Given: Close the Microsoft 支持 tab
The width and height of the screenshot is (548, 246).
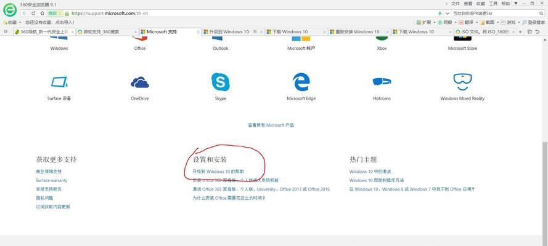Looking at the screenshot, I should click(198, 32).
